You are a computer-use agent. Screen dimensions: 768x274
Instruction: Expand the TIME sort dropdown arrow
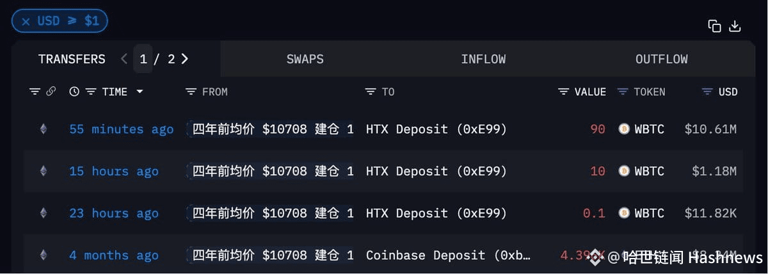[140, 92]
